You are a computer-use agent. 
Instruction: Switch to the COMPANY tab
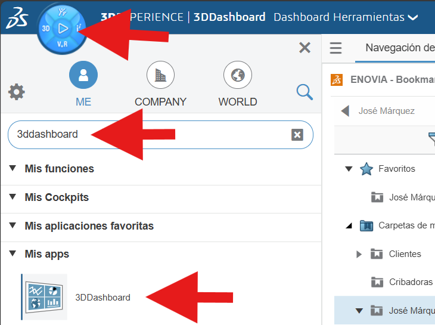[160, 84]
